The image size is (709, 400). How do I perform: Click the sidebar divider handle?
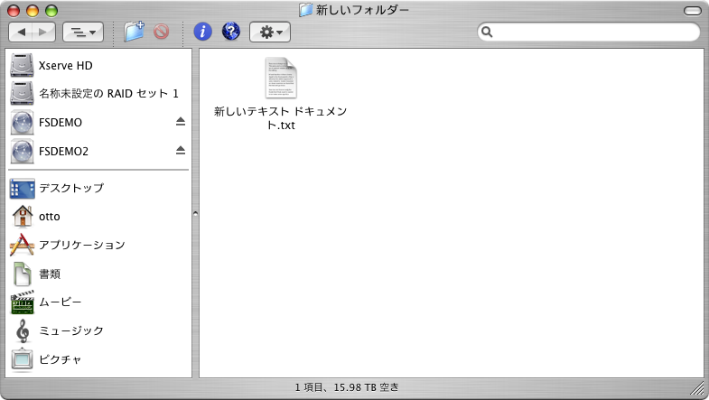[x=195, y=213]
